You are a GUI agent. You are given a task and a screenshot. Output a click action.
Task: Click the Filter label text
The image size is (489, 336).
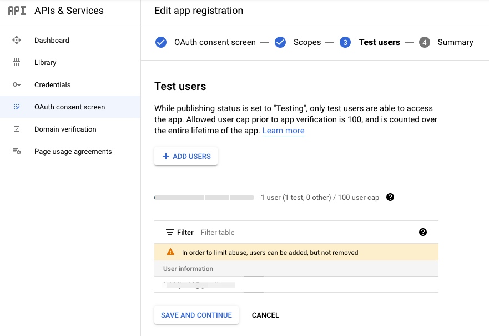[185, 233]
